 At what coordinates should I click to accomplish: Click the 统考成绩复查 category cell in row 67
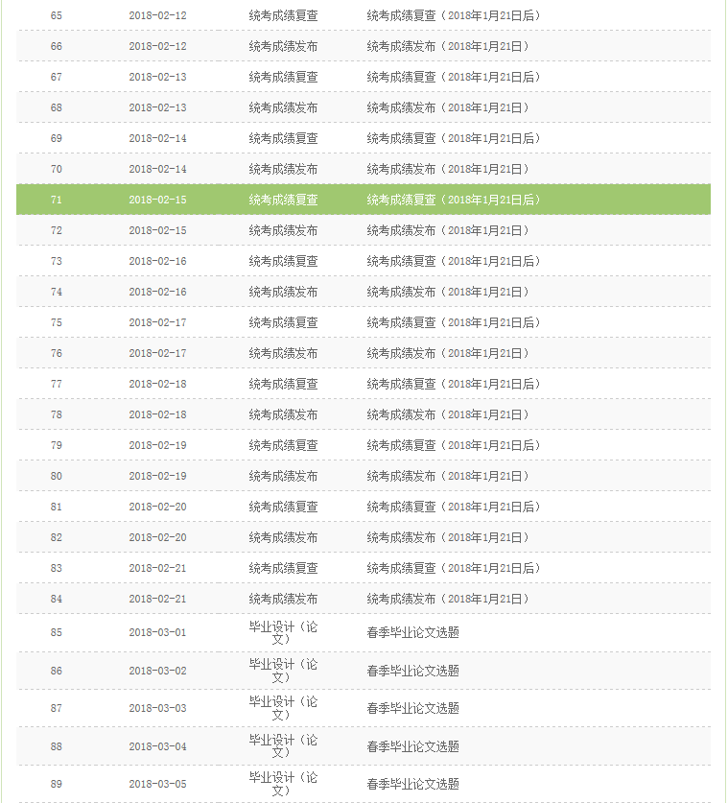click(283, 77)
